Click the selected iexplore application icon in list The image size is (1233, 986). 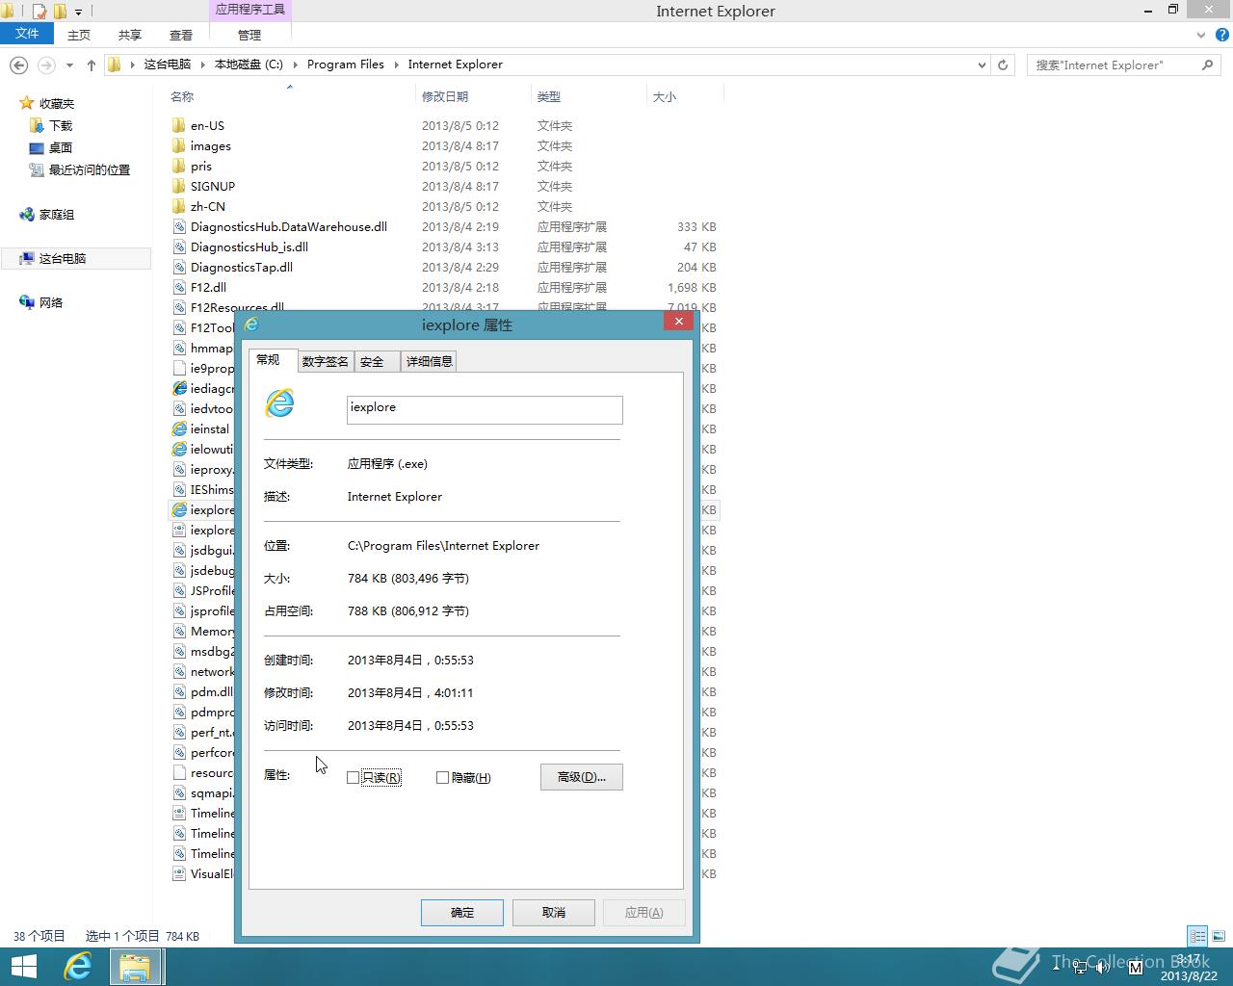(179, 509)
